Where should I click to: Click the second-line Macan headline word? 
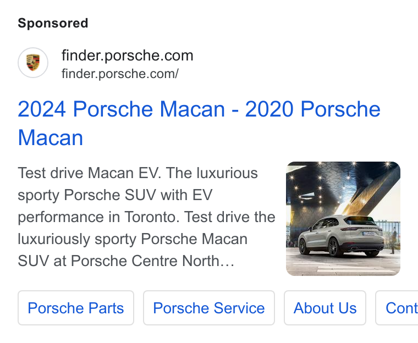(x=51, y=137)
